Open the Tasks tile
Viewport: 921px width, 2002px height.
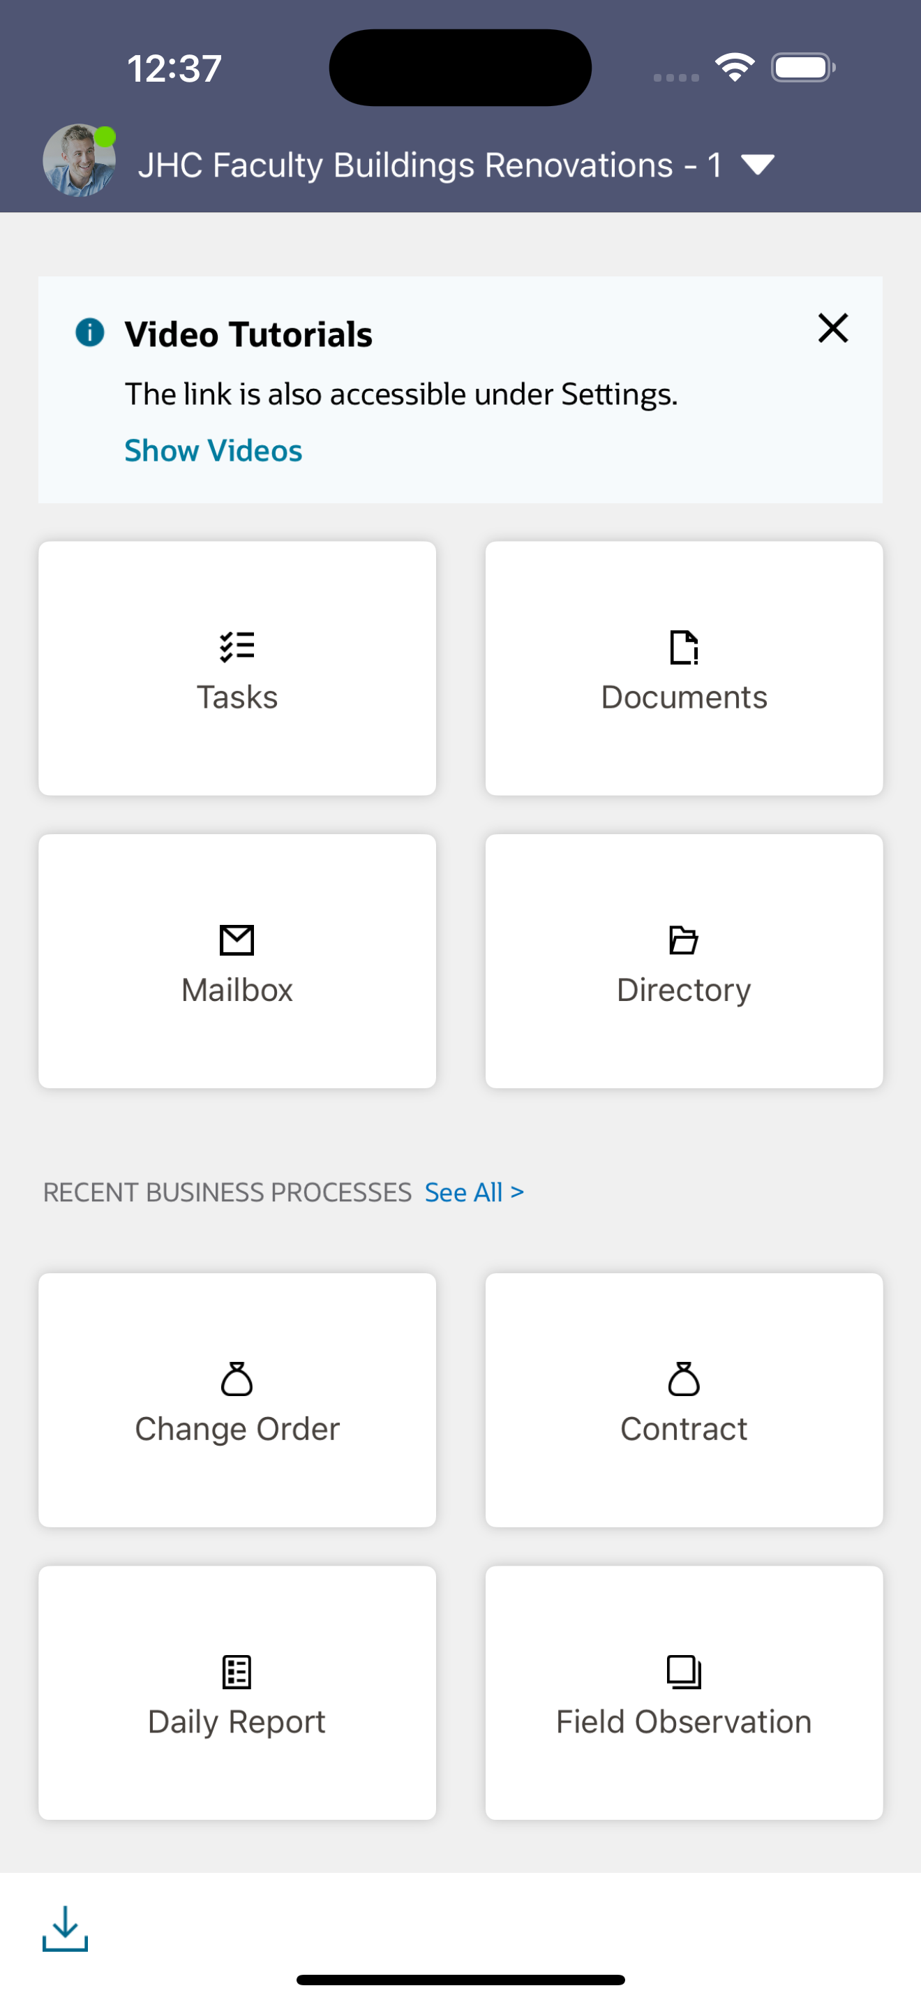pyautogui.click(x=237, y=668)
